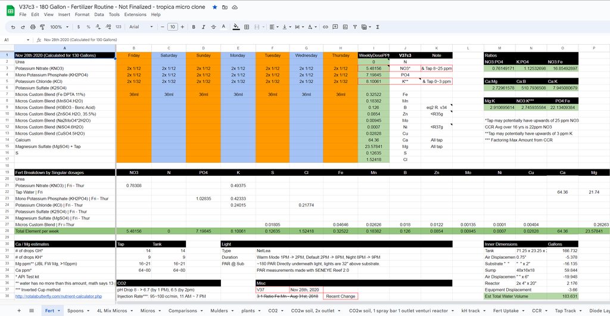Screen dimensions: 610x316
Task: Open the Arial font dropdown
Action: (x=139, y=27)
